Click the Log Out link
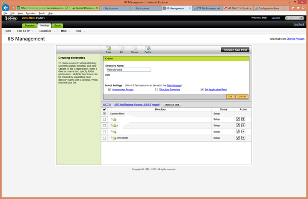Screen dimensions: 308x199 pyautogui.click(x=275, y=18)
